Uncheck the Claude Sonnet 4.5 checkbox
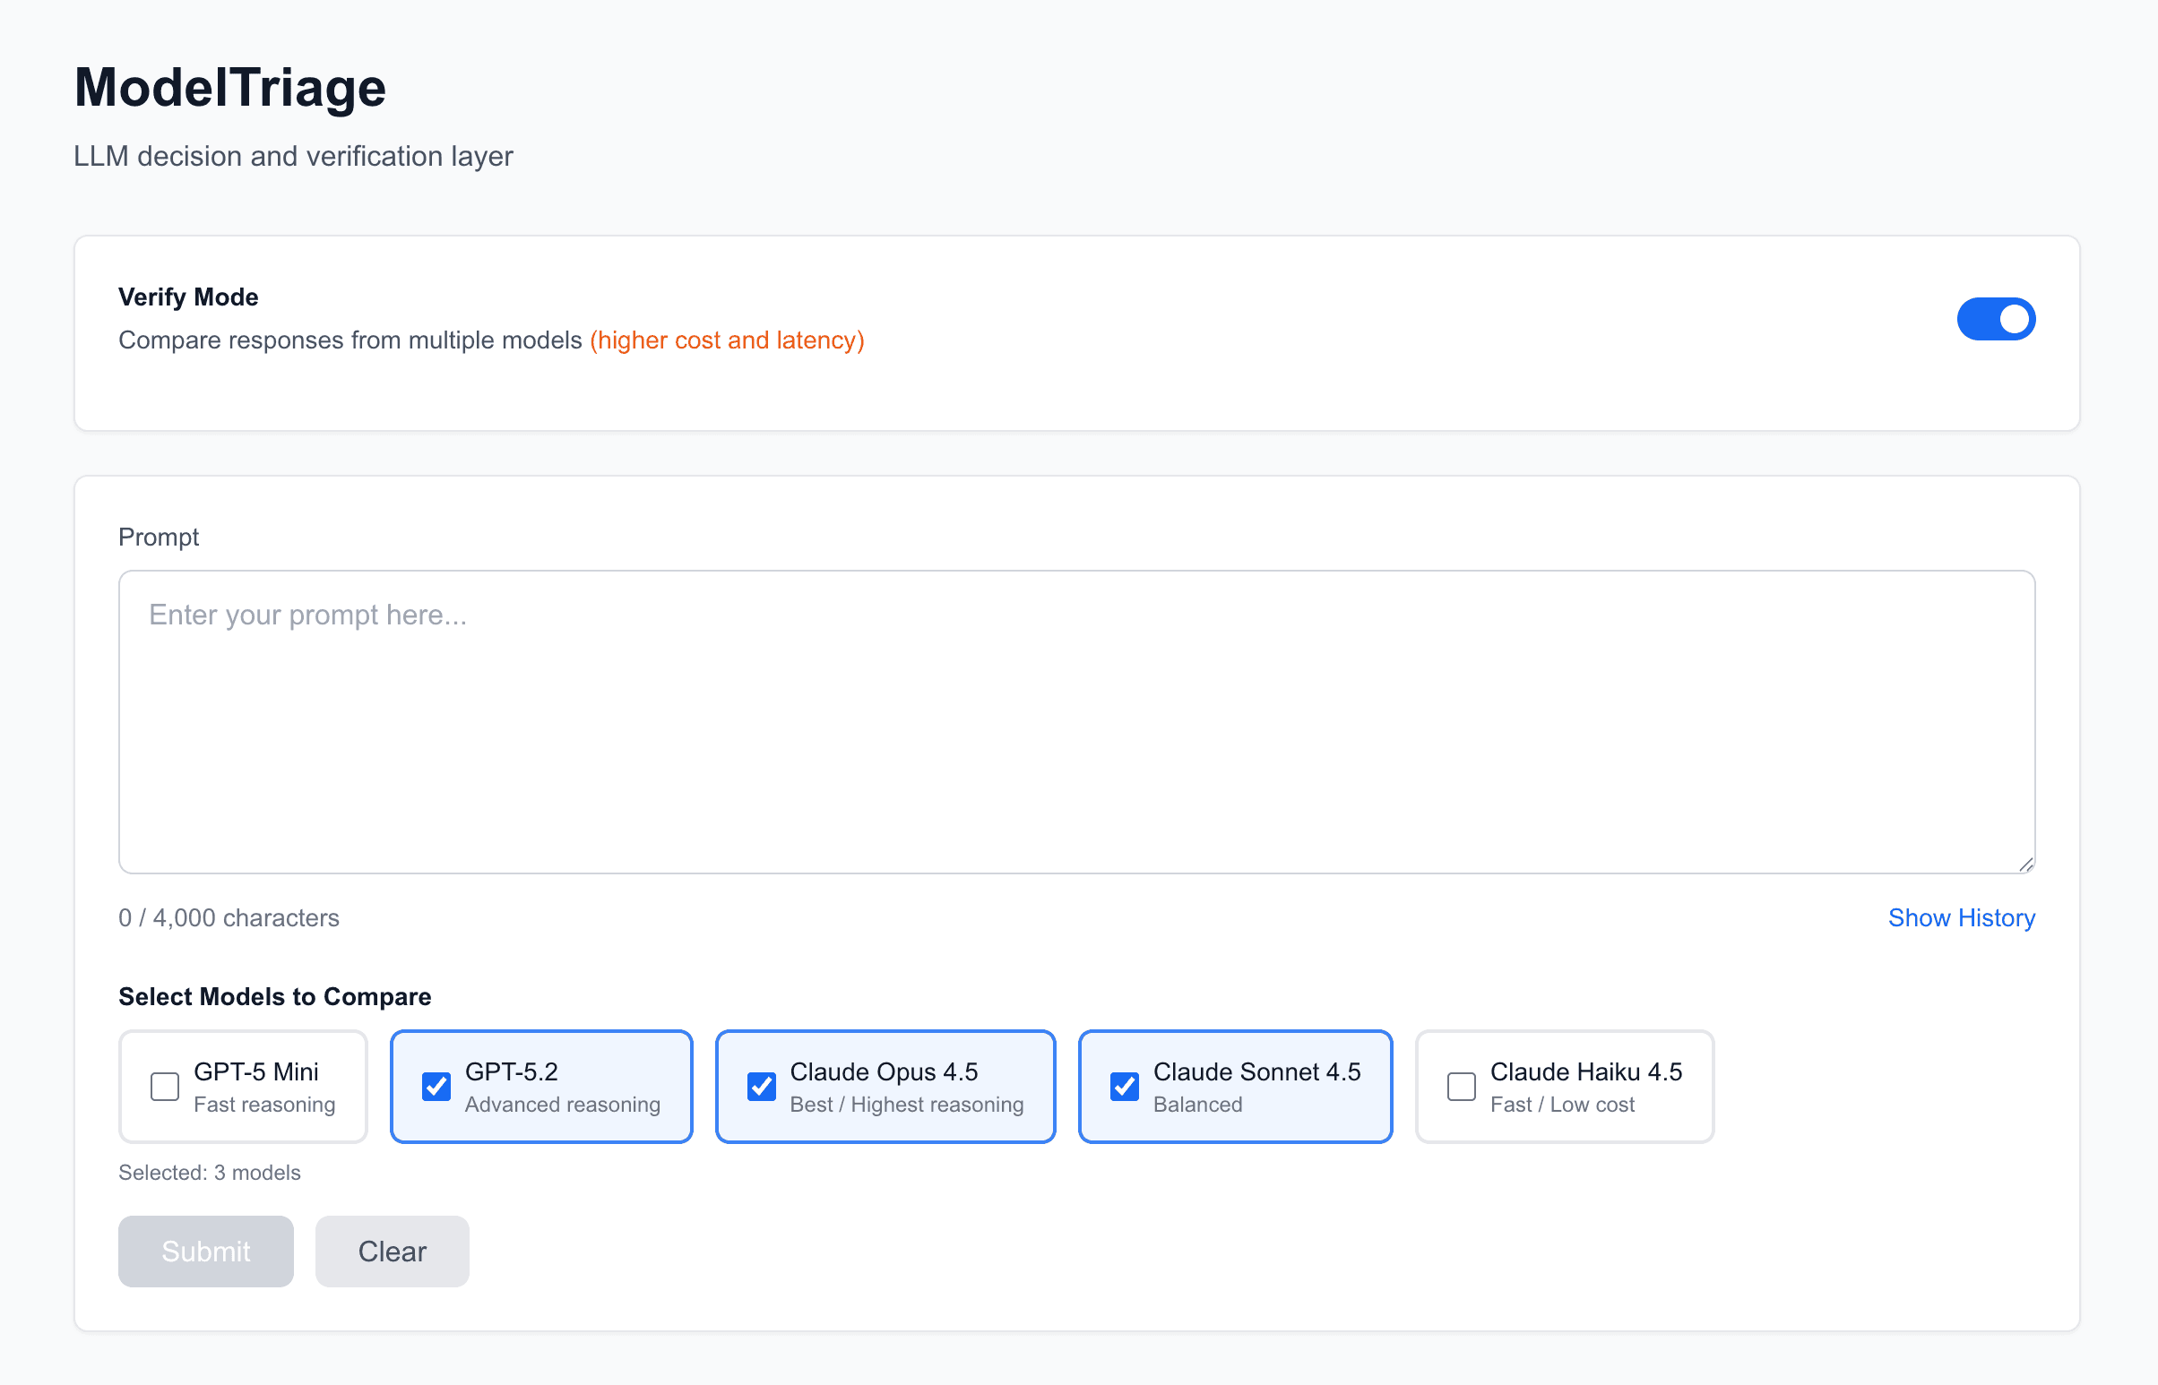Screen dimensions: 2158x1385 pos(1124,1087)
